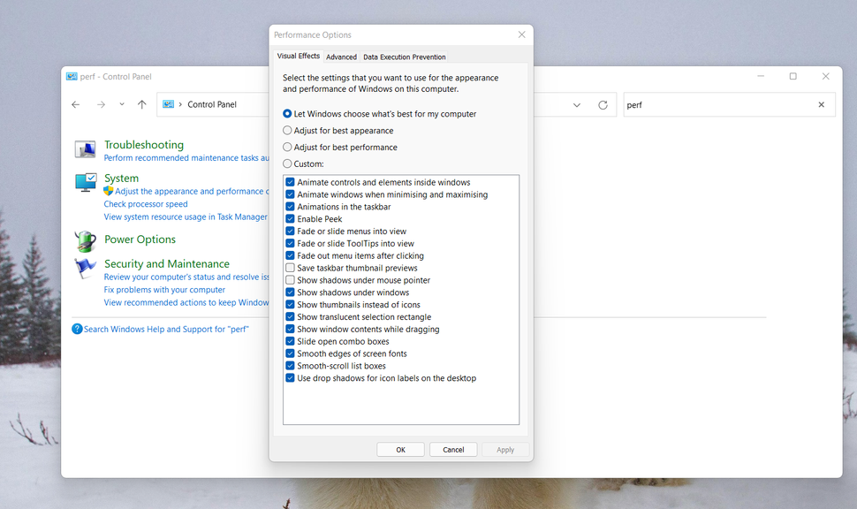The image size is (857, 509).
Task: Click the Cancel button
Action: pos(453,449)
